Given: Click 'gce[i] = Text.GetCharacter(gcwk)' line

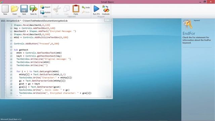Looking at the screenshot, I should 40,87.
